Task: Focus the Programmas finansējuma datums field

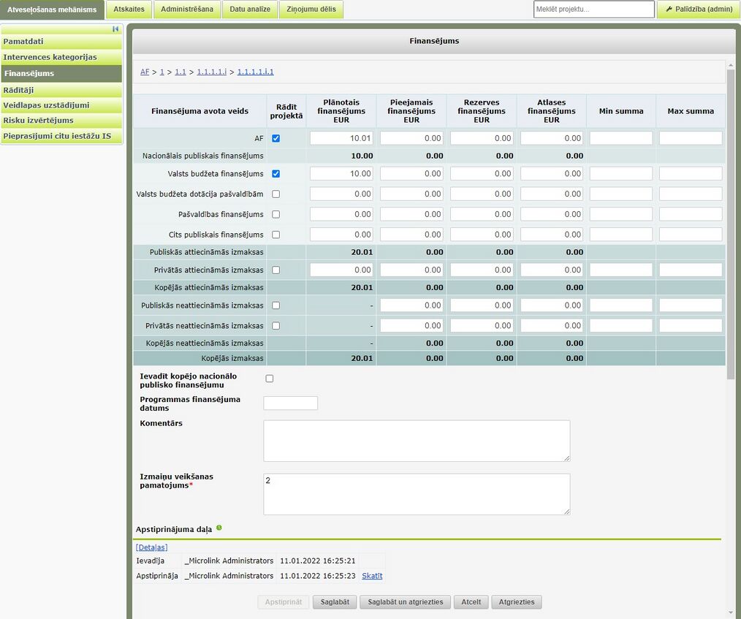Action: click(x=291, y=403)
